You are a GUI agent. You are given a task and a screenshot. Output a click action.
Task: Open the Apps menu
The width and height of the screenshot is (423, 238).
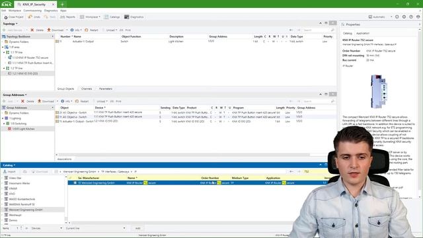pyautogui.click(x=63, y=11)
